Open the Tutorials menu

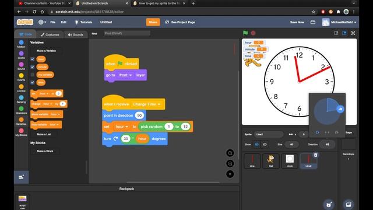tap(83, 22)
